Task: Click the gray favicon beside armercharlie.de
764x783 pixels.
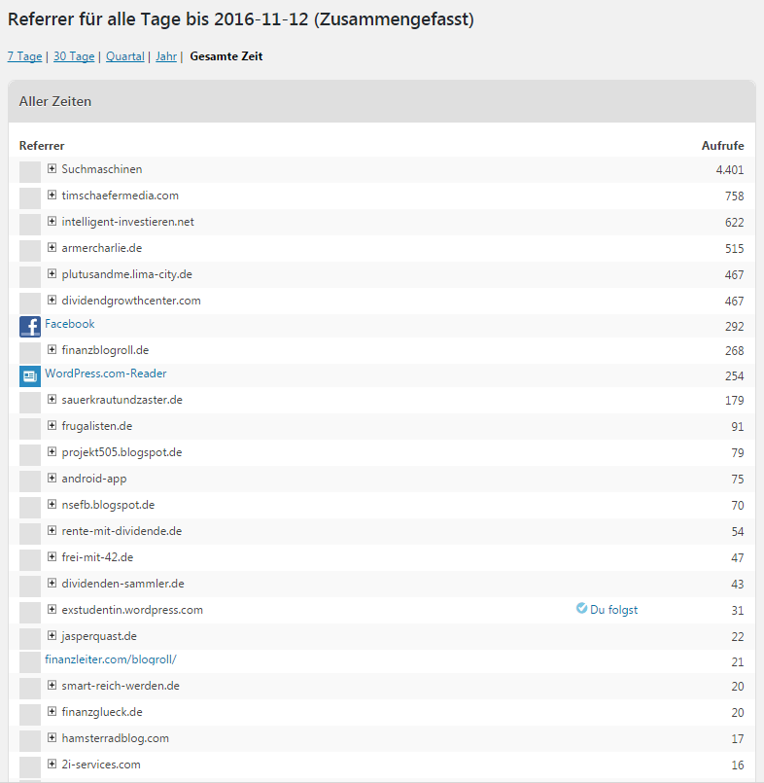Action: coord(30,250)
